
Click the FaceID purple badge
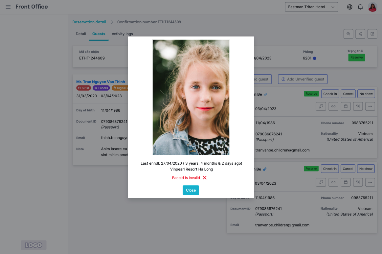click(x=101, y=88)
